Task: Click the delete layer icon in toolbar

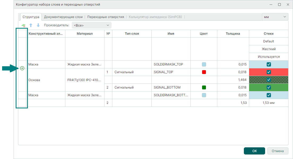Action: coord(23,25)
